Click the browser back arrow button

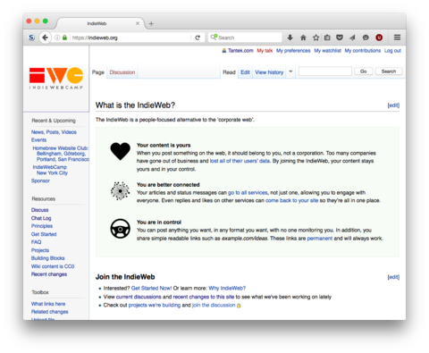point(45,38)
